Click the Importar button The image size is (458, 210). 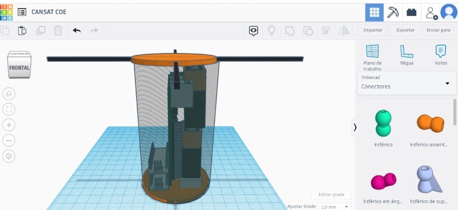click(x=373, y=30)
